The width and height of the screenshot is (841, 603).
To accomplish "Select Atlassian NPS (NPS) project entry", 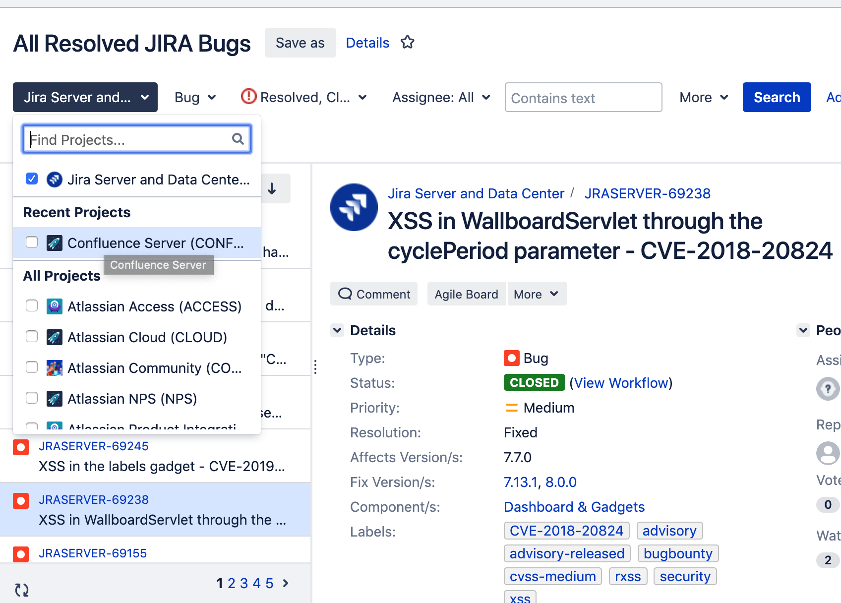I will click(137, 399).
